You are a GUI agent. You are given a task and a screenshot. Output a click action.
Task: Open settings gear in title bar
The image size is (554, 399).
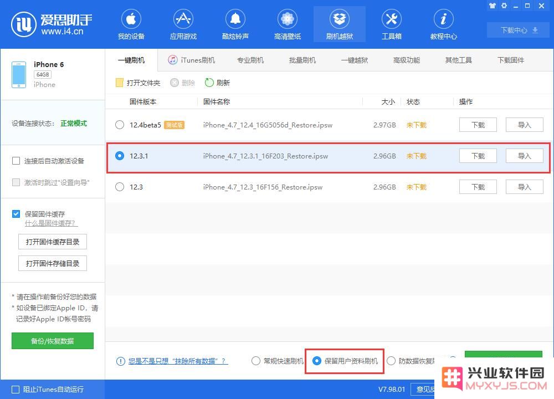(x=504, y=6)
